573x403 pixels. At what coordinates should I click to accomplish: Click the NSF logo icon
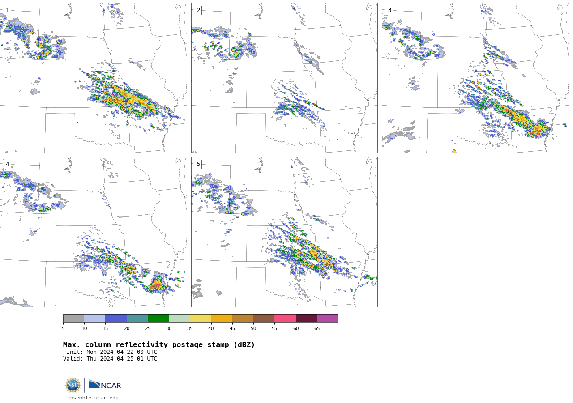click(73, 385)
